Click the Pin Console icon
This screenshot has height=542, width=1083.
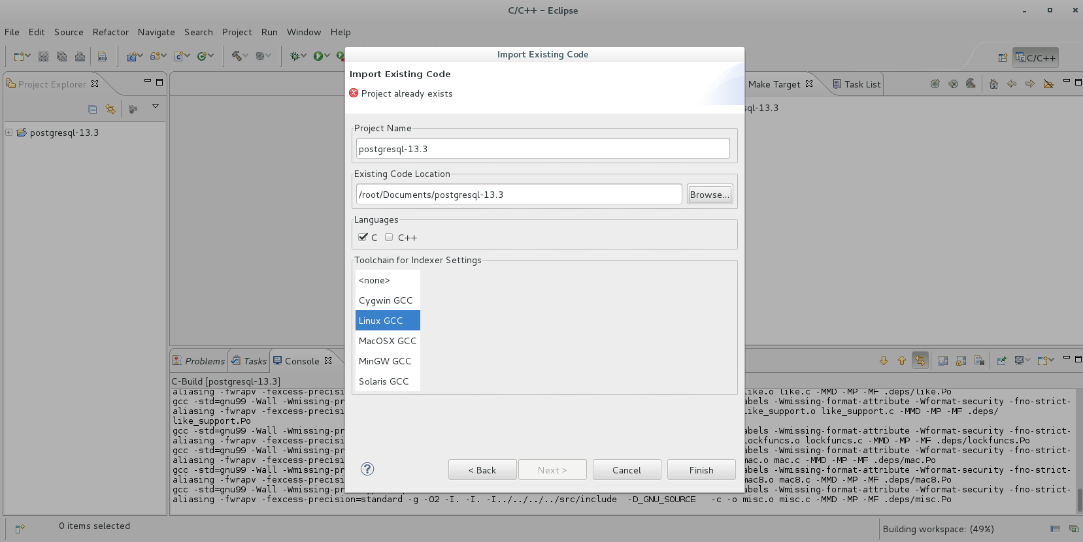point(1001,360)
